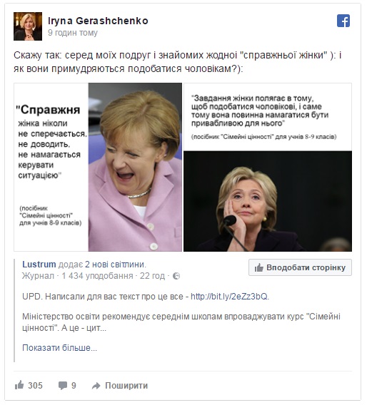Click the globe public-visibility icon
The width and height of the screenshot is (367, 405).
coord(176,276)
